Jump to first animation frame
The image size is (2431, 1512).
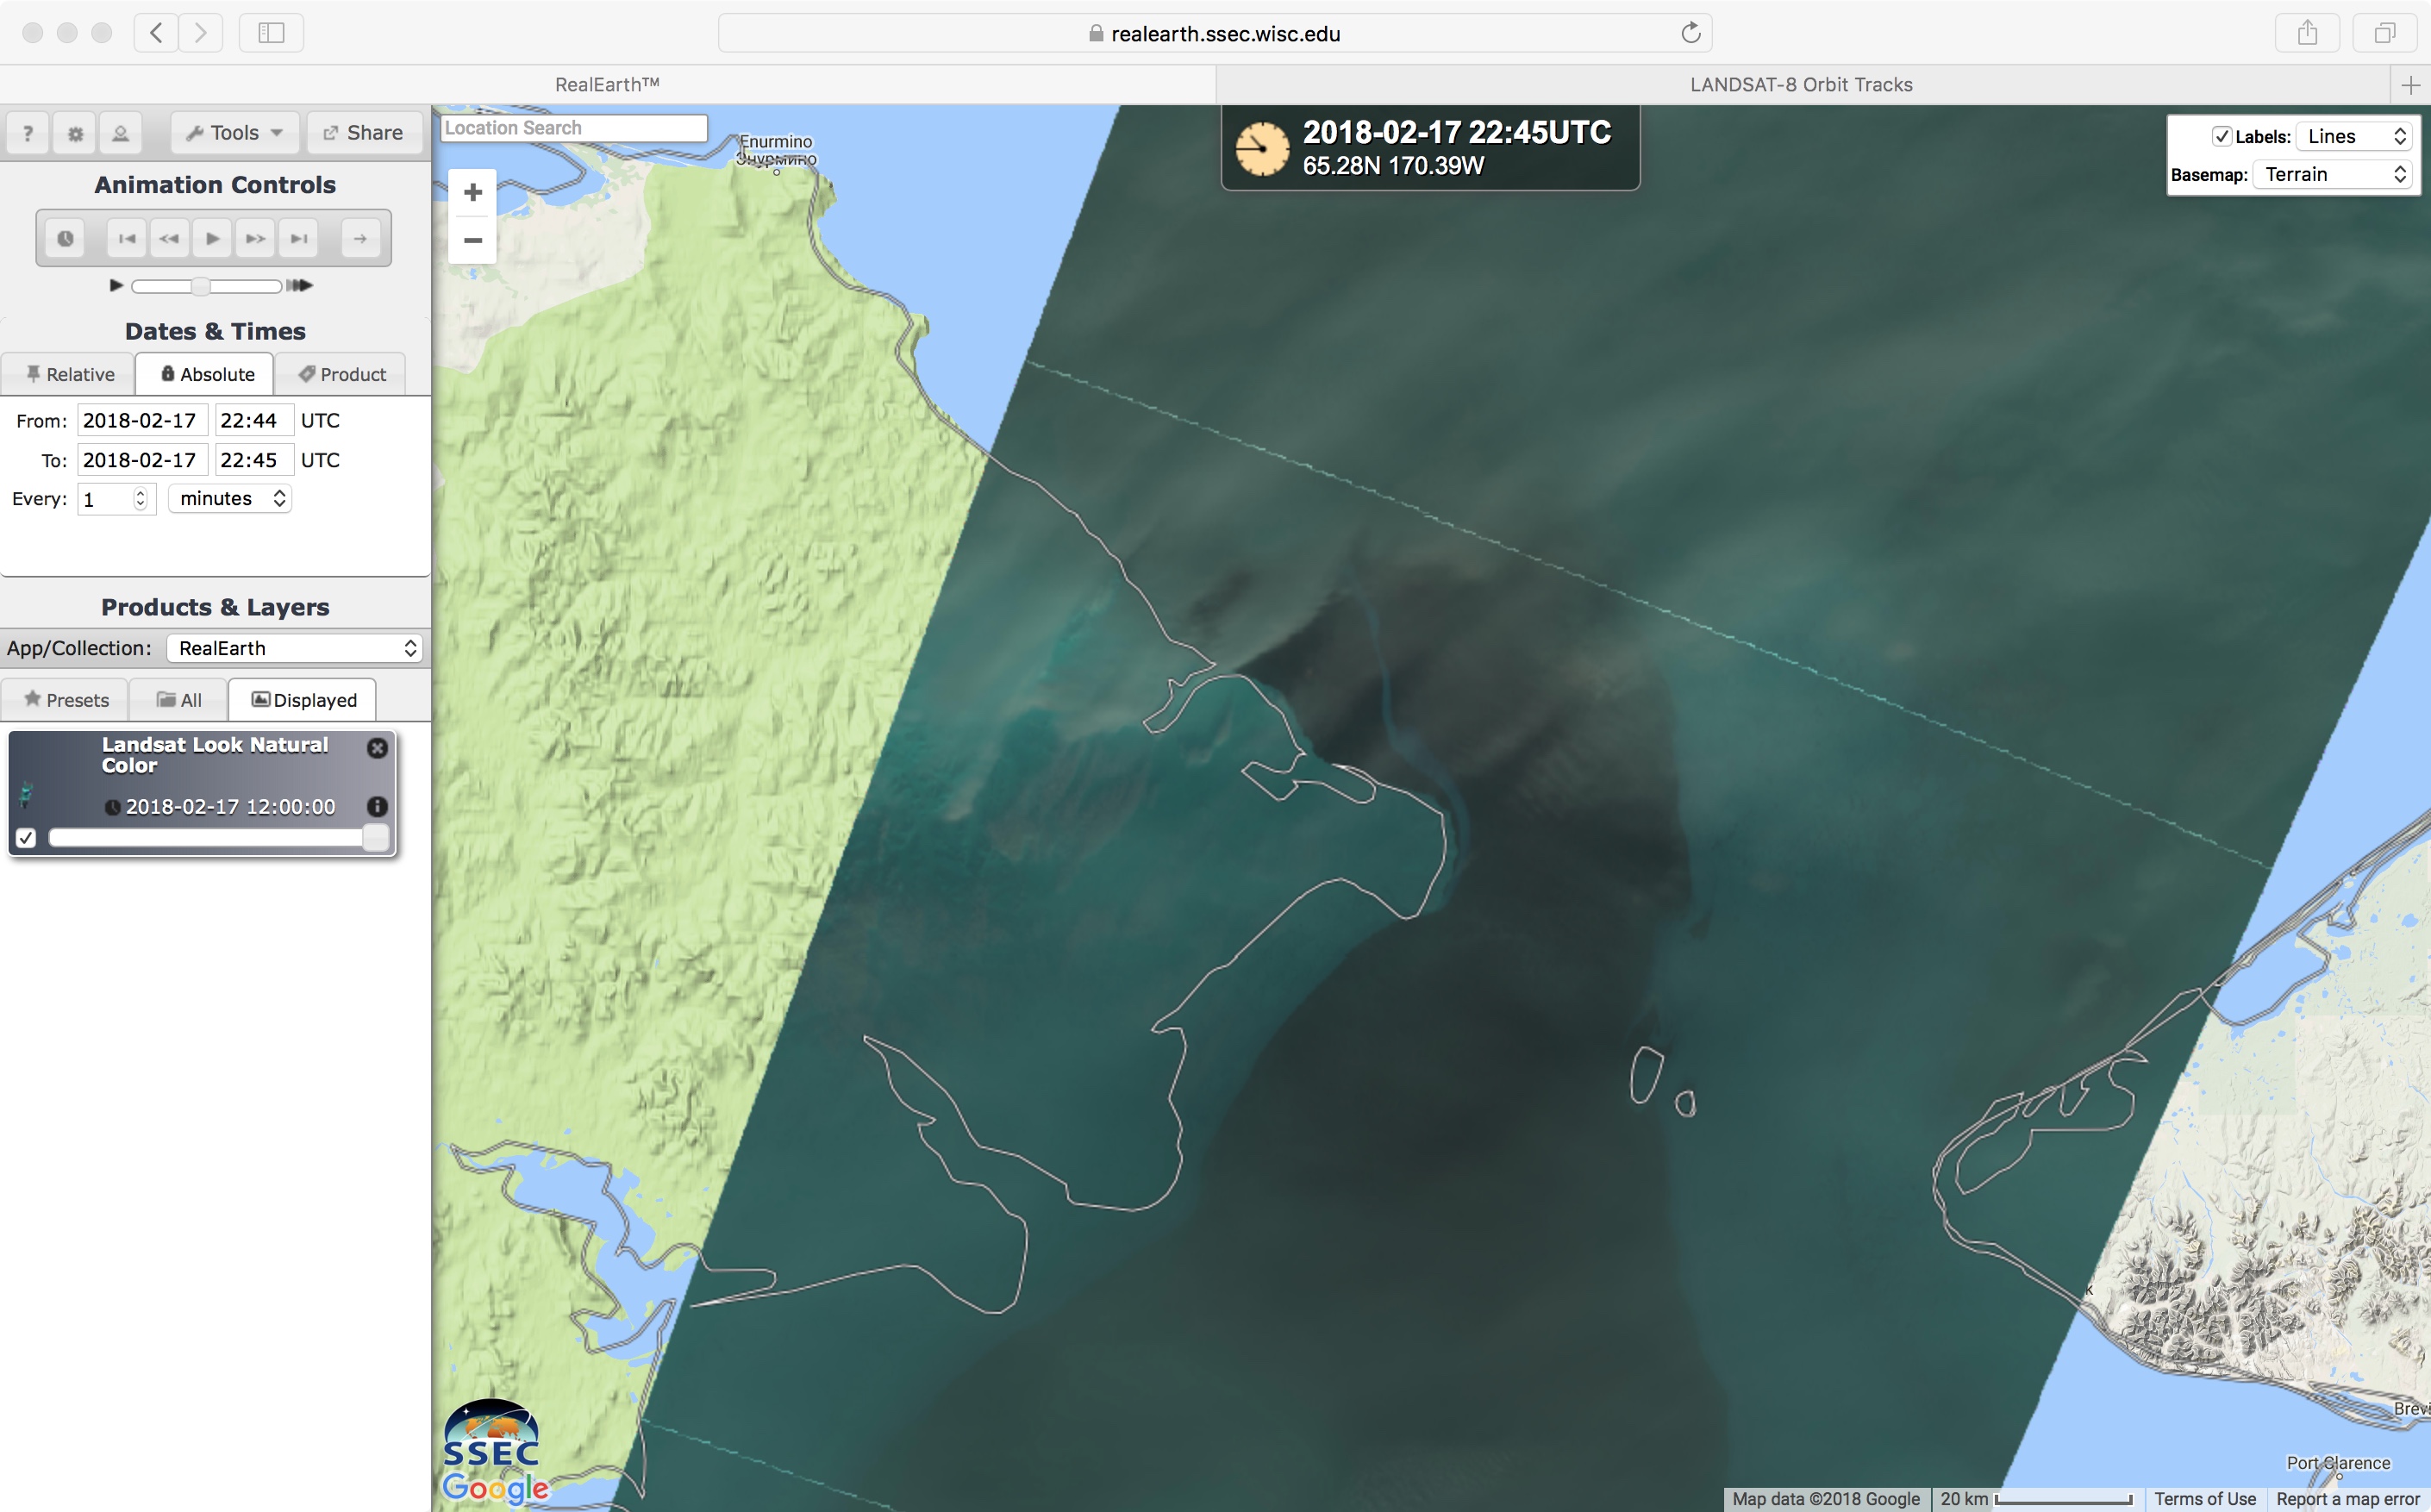tap(127, 238)
